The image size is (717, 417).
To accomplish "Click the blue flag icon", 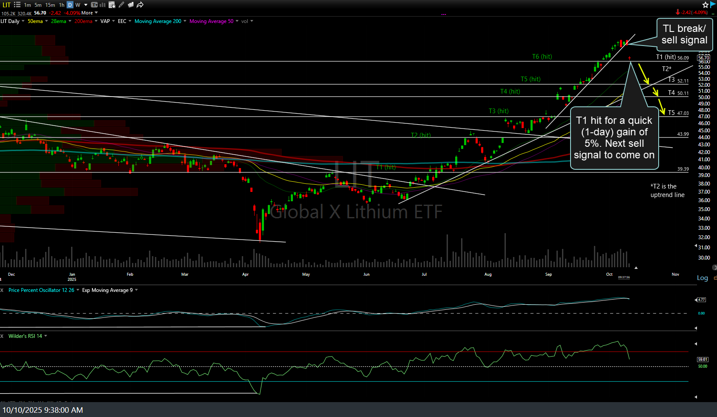I will (713, 4).
